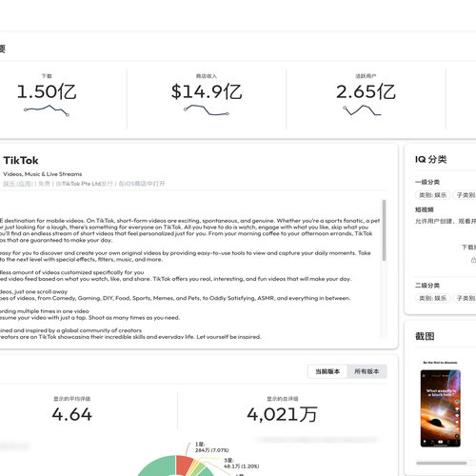Click the 活跃用户 2.65亿 metric
The height and width of the screenshot is (476, 476).
[x=366, y=88]
